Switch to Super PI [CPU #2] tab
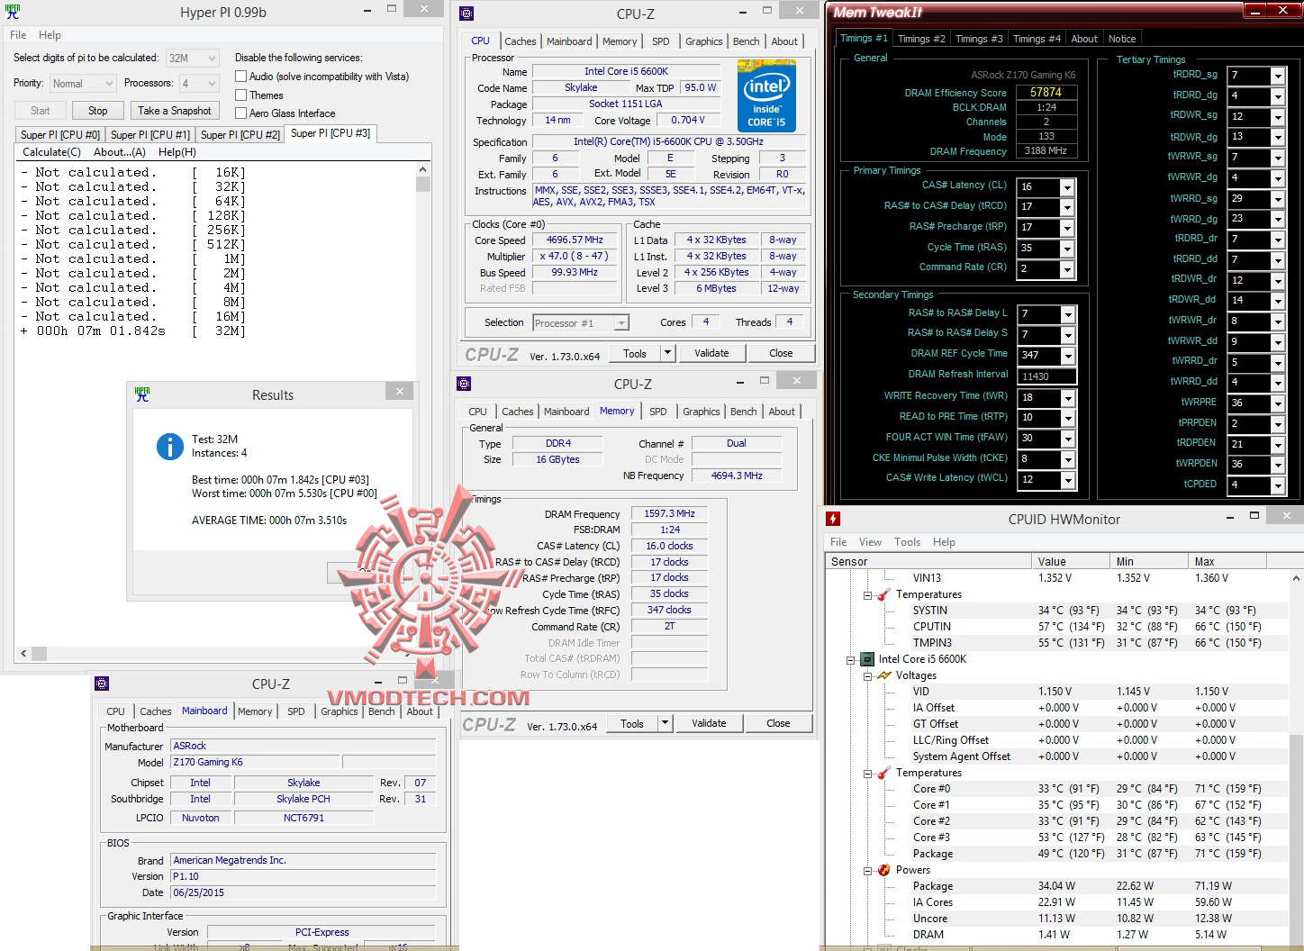Viewport: 1304px width, 951px height. pos(240,134)
